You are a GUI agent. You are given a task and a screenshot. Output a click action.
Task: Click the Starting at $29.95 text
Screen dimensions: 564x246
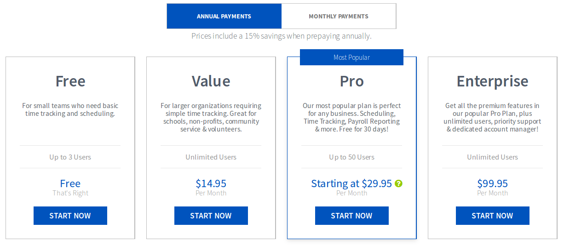351,183
